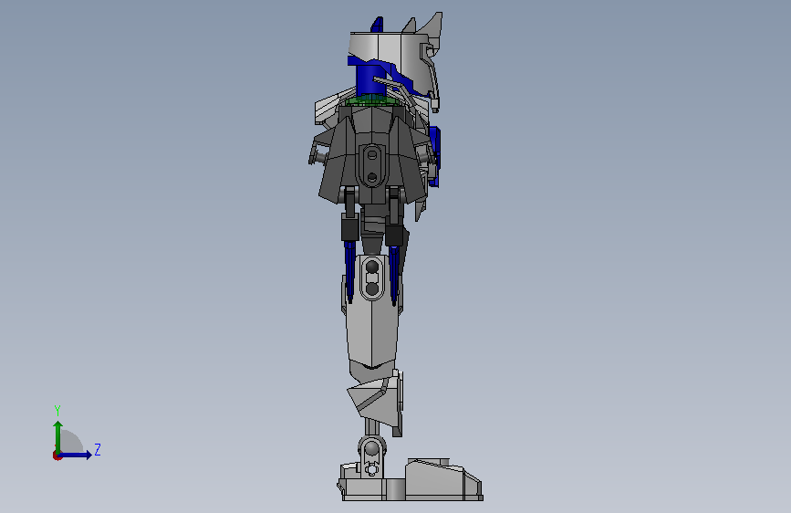This screenshot has height=513, width=791.
Task: Click the green Y axis arrow on the triad
Action: pos(58,437)
